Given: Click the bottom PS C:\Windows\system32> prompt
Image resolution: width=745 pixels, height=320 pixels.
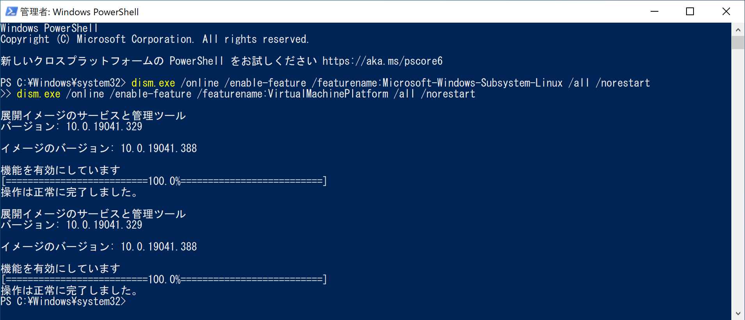Looking at the screenshot, I should coord(63,302).
